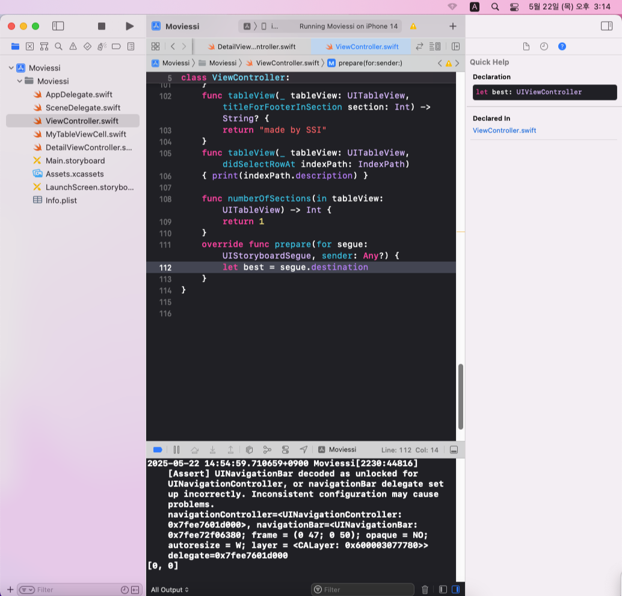Pause program execution in debug bar

click(176, 450)
